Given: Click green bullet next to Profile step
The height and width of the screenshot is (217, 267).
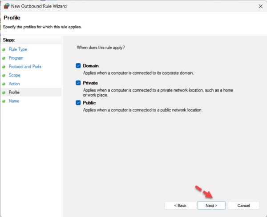Looking at the screenshot, I should pyautogui.click(x=4, y=92).
